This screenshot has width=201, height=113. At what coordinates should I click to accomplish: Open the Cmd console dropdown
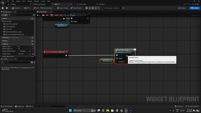point(30,106)
